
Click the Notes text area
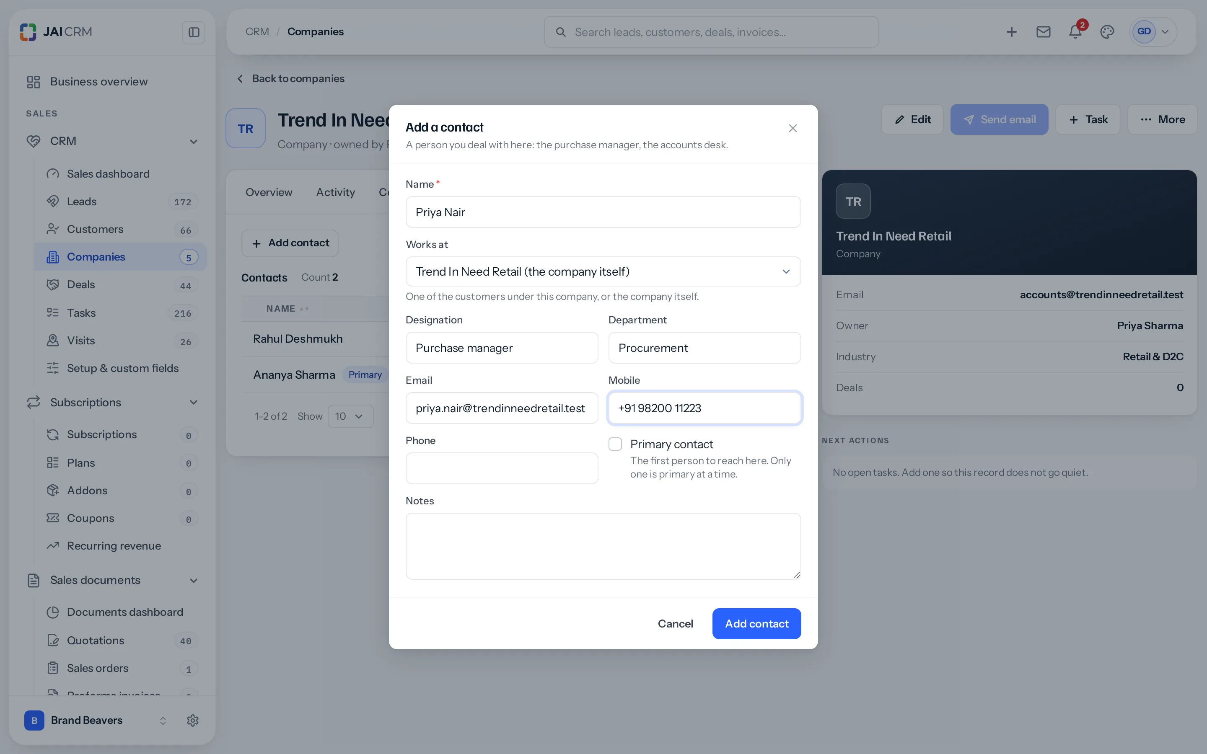coord(603,546)
